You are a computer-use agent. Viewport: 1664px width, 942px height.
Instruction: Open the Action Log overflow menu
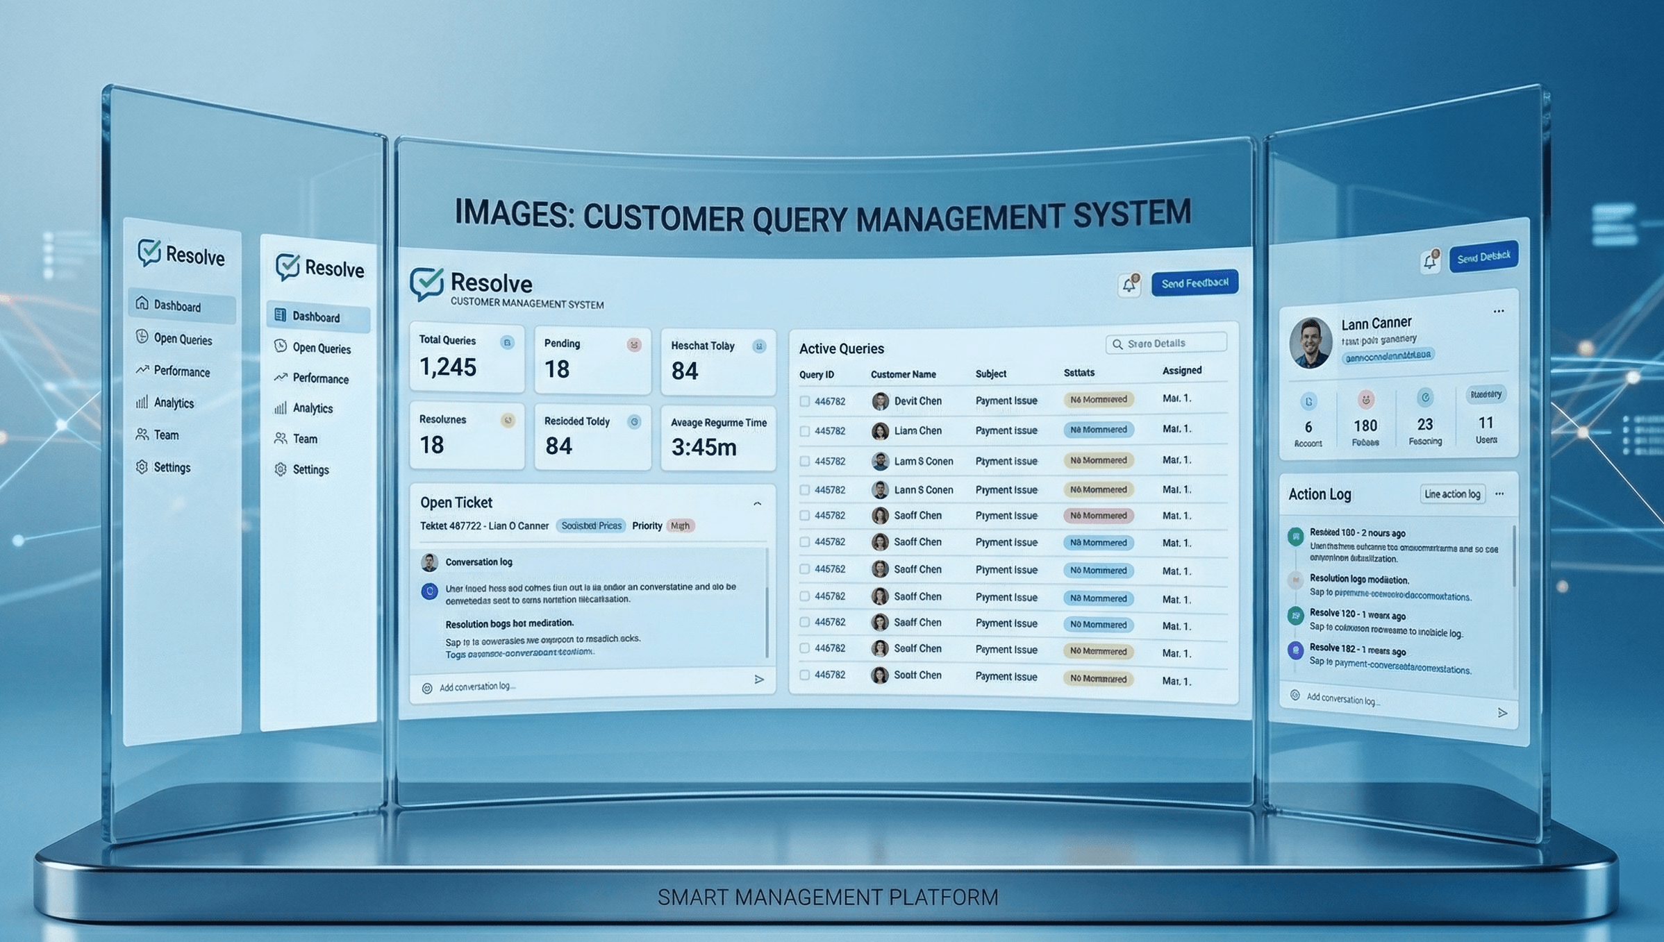coord(1499,494)
